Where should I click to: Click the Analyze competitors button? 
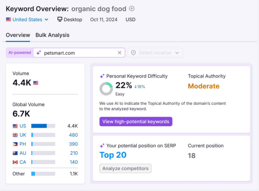click(125, 168)
